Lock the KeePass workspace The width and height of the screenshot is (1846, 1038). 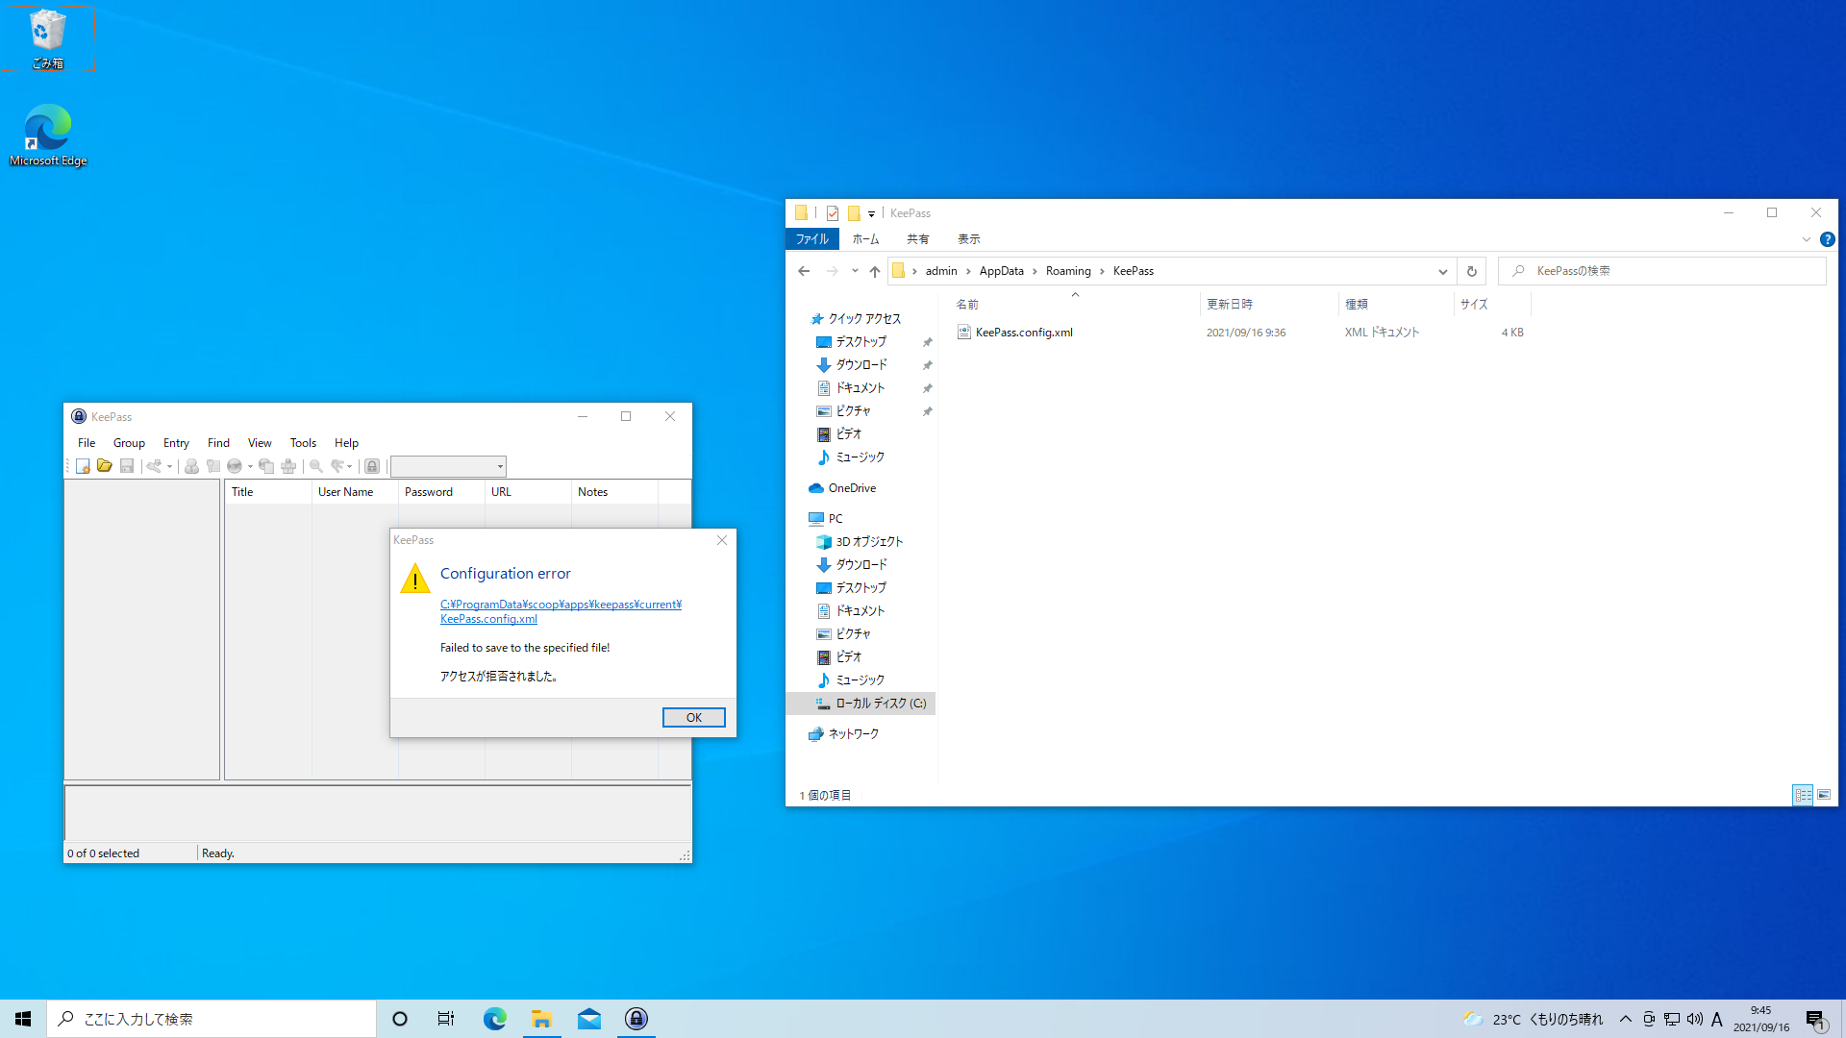click(371, 466)
